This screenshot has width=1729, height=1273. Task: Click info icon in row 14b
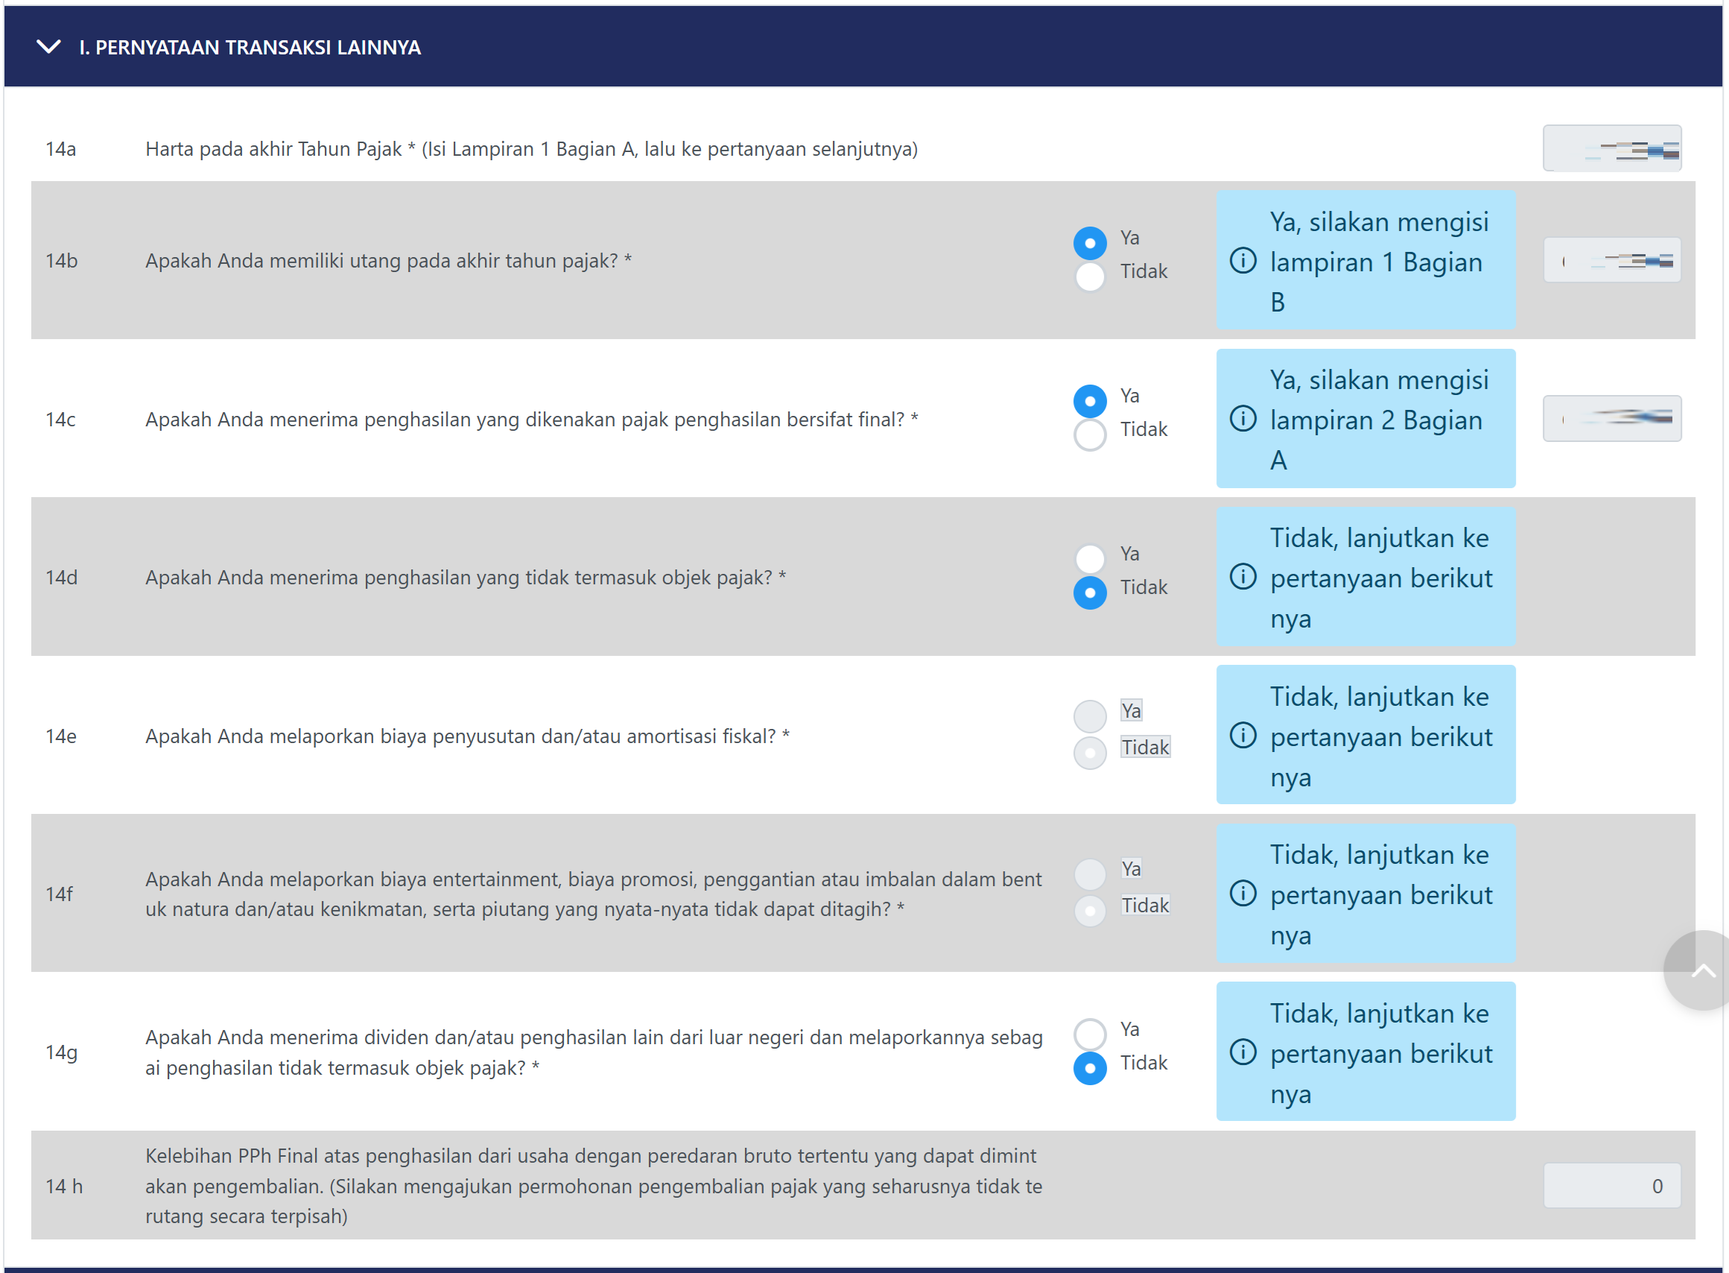pyautogui.click(x=1243, y=260)
